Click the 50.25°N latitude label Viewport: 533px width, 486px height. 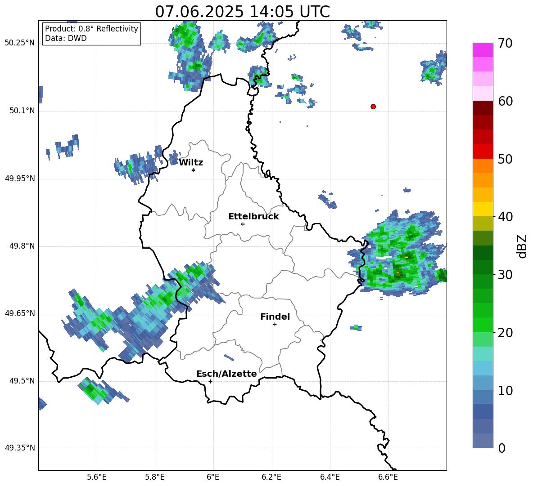pyautogui.click(x=20, y=43)
